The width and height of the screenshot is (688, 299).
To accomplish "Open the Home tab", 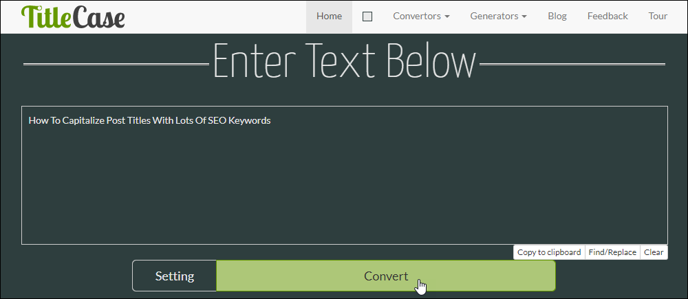I will click(x=329, y=16).
